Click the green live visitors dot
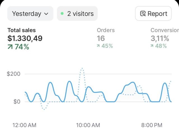The image size is (179, 137). [x=62, y=13]
